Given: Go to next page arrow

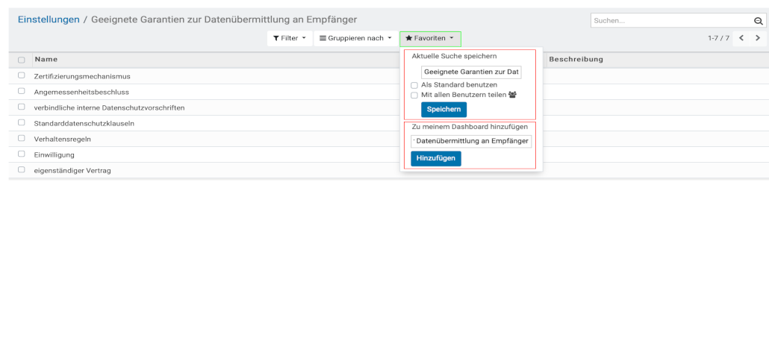Looking at the screenshot, I should pyautogui.click(x=758, y=38).
